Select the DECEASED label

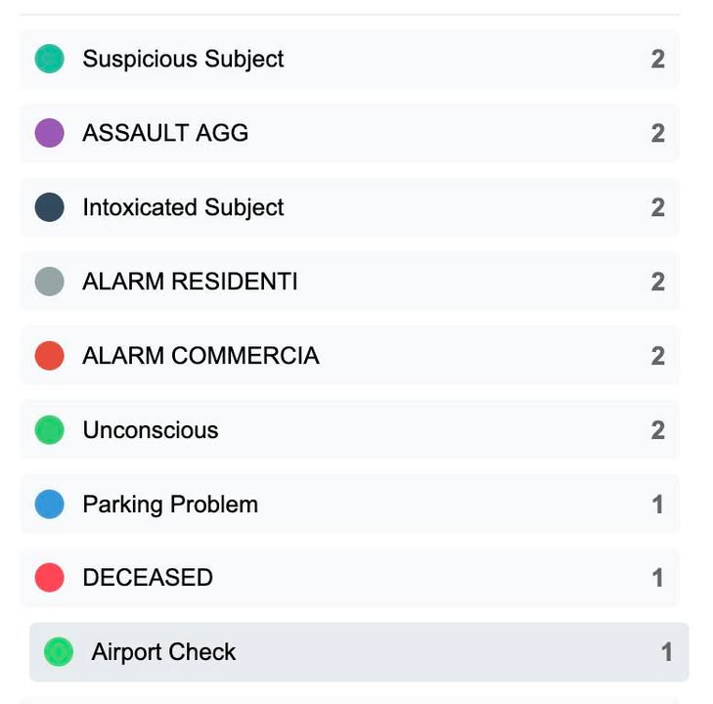pyautogui.click(x=148, y=578)
